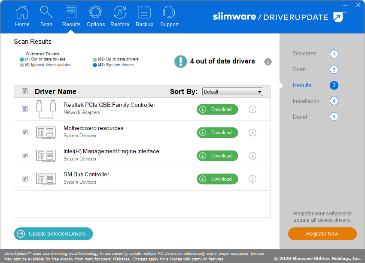This screenshot has width=365, height=263.
Task: Click '(0) Ignored driver updates' legend text
Action: pos(48,65)
